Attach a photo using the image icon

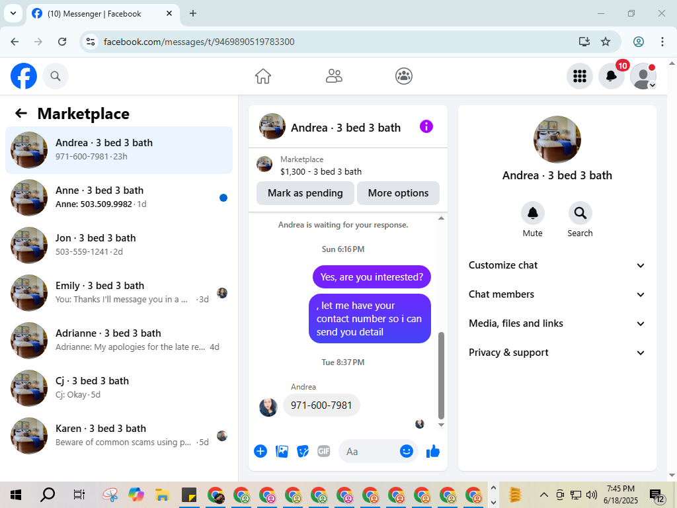(x=282, y=451)
